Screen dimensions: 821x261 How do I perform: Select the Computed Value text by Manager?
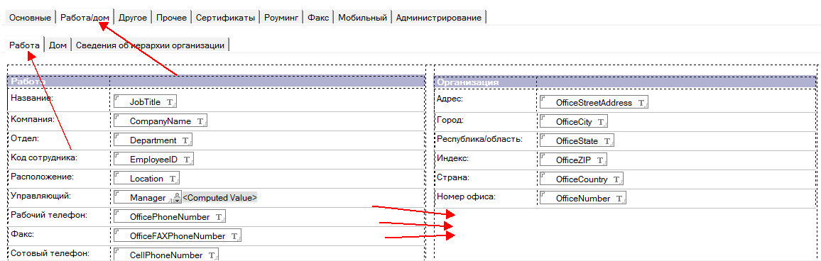pyautogui.click(x=220, y=198)
